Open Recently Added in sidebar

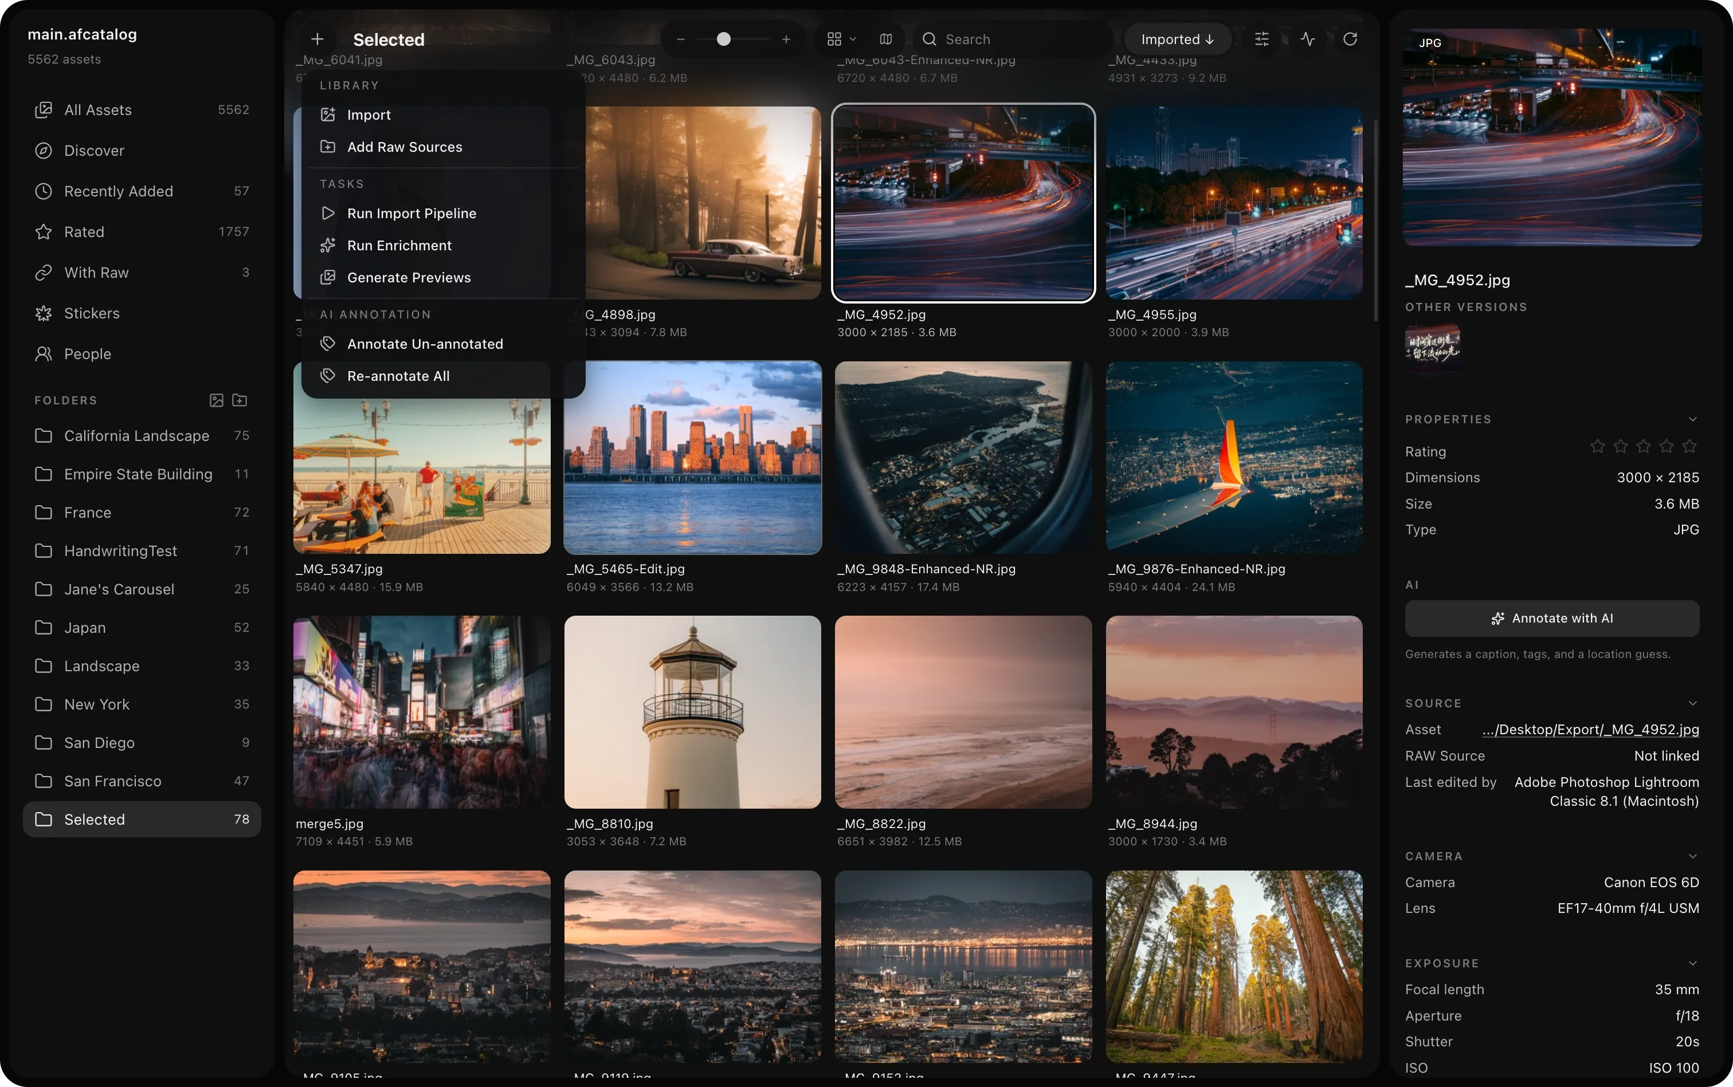tap(142, 191)
